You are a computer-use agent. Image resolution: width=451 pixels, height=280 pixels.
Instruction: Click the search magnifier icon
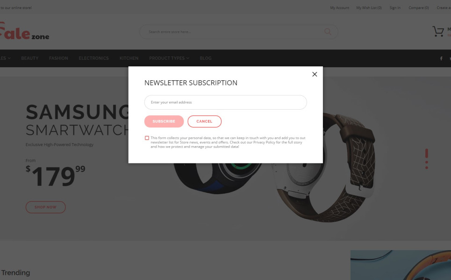point(327,32)
